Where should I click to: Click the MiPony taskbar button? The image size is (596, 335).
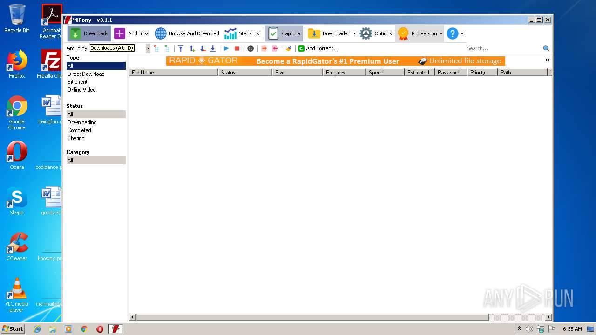click(x=115, y=329)
